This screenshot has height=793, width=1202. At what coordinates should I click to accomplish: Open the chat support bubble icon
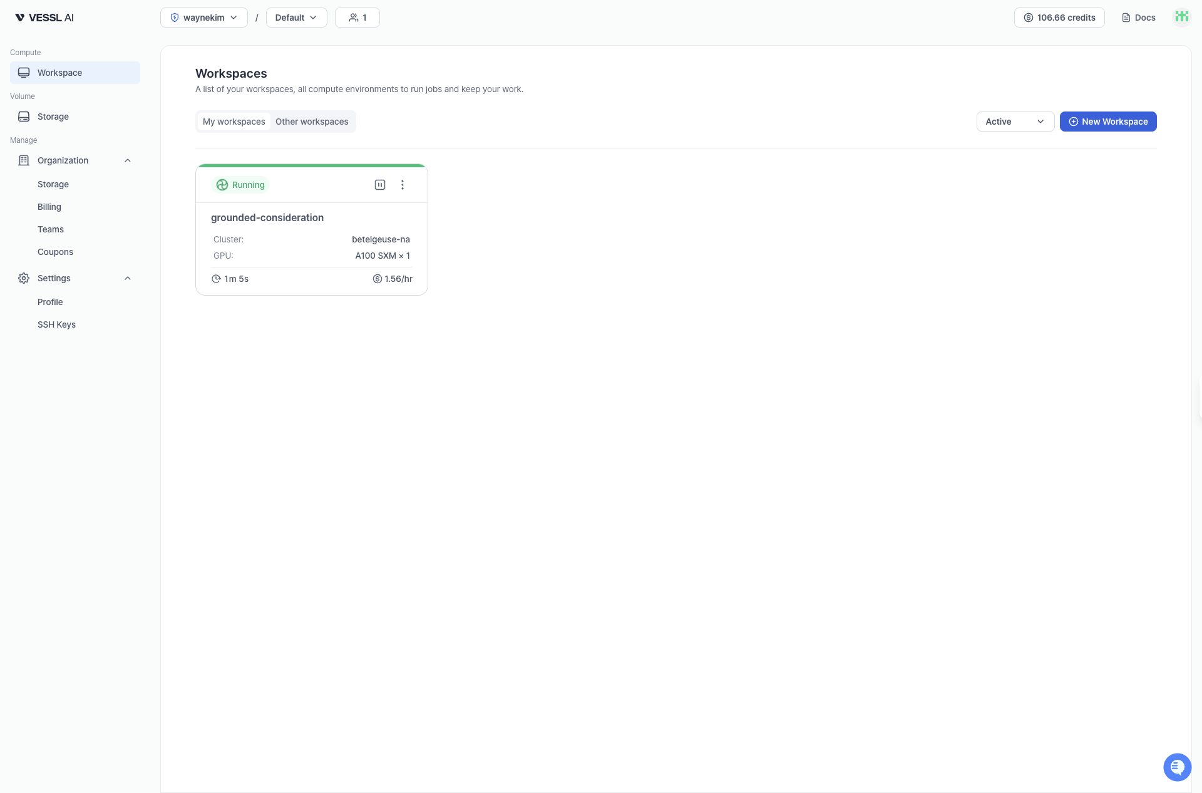pyautogui.click(x=1178, y=767)
